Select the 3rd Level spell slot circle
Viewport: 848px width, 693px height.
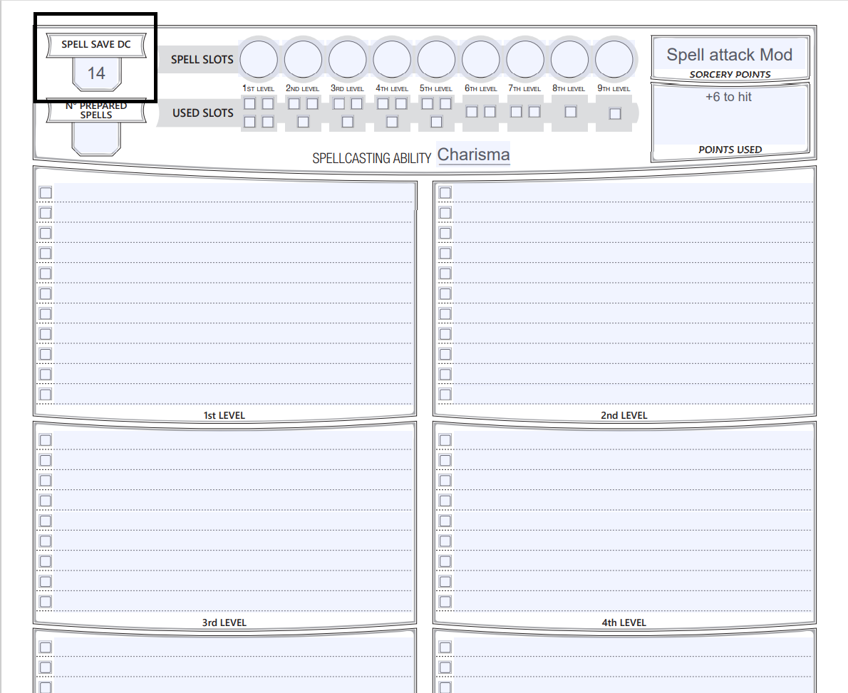tap(347, 59)
